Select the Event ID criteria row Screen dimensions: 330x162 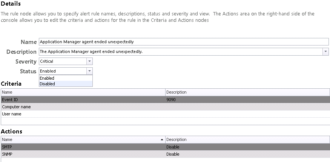tap(165, 100)
